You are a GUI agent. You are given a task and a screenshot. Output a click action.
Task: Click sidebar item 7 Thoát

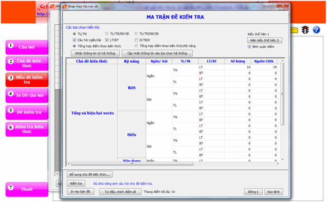click(x=27, y=189)
